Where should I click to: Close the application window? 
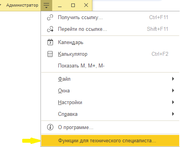tap(86, 5)
